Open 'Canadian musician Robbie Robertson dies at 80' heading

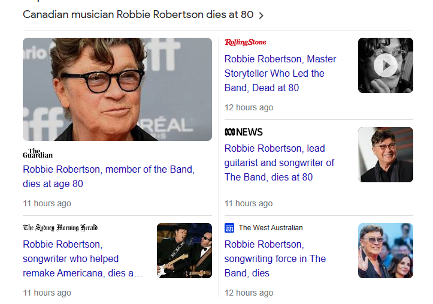coord(138,14)
